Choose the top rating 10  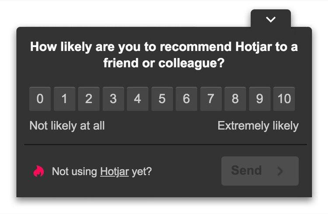(x=284, y=99)
